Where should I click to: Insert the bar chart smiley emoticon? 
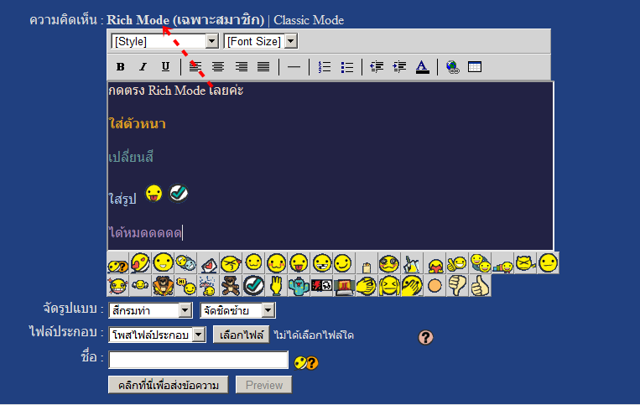(503, 263)
